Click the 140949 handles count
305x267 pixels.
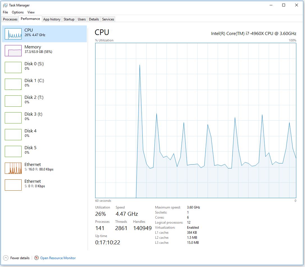[142, 228]
